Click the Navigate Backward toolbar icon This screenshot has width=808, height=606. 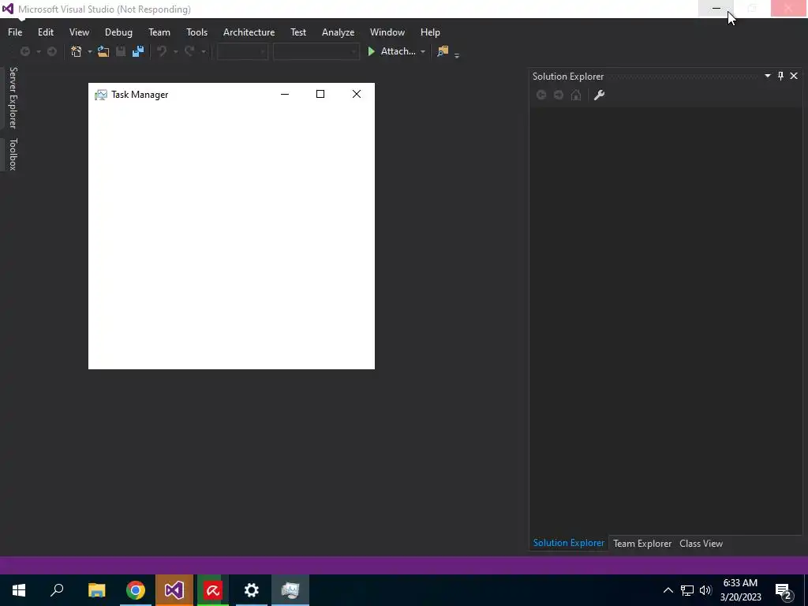(x=24, y=51)
